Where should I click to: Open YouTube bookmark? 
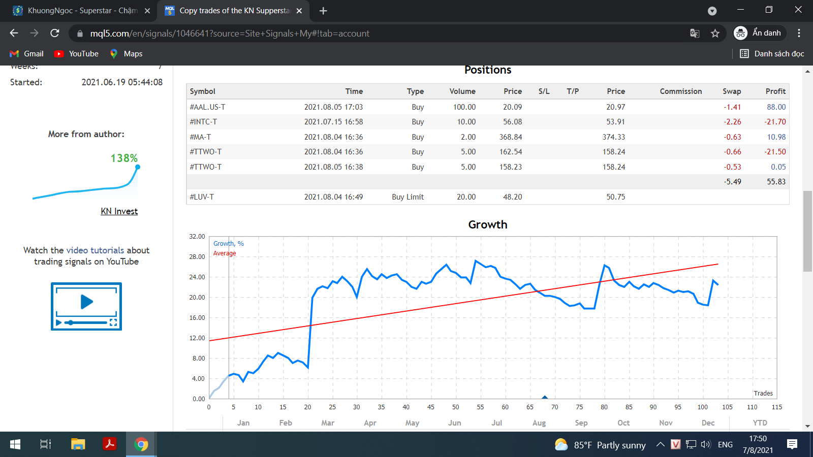(x=77, y=54)
